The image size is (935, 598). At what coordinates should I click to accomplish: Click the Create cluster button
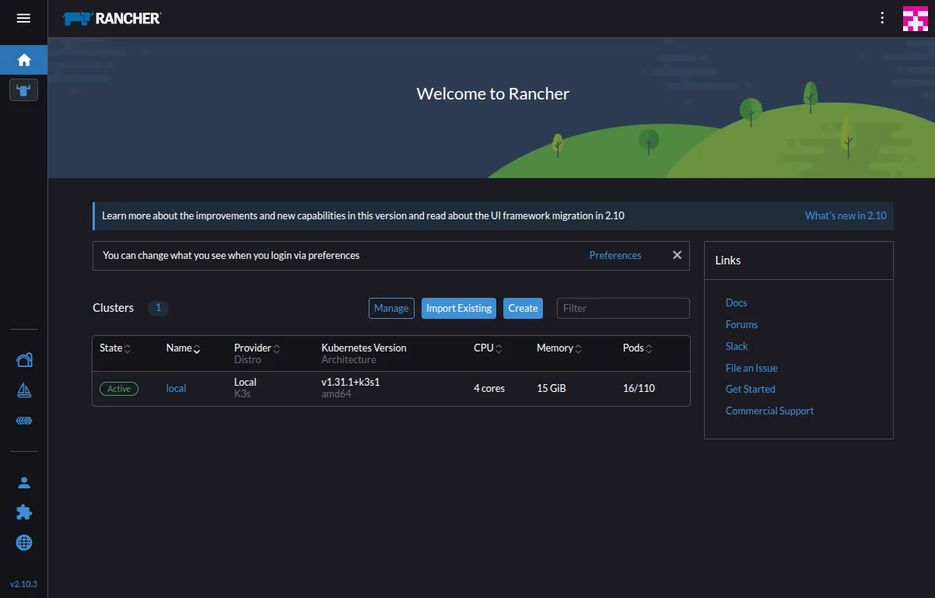pyautogui.click(x=523, y=308)
